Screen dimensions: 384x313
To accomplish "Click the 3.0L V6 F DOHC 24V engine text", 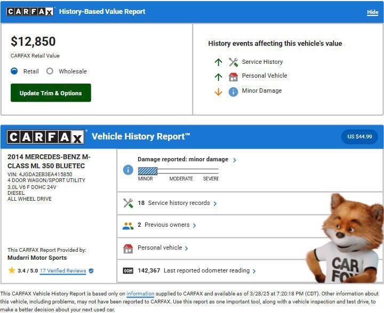I will [x=32, y=187].
